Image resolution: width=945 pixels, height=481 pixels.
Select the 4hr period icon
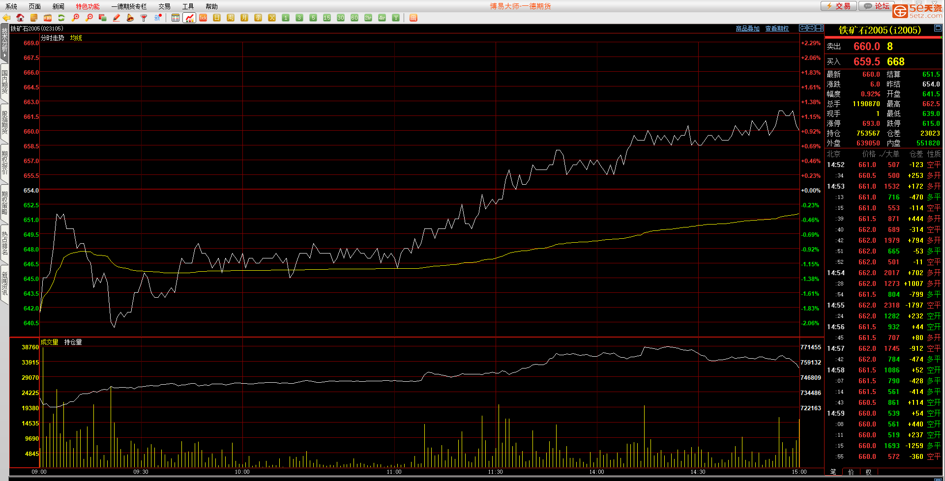(382, 18)
